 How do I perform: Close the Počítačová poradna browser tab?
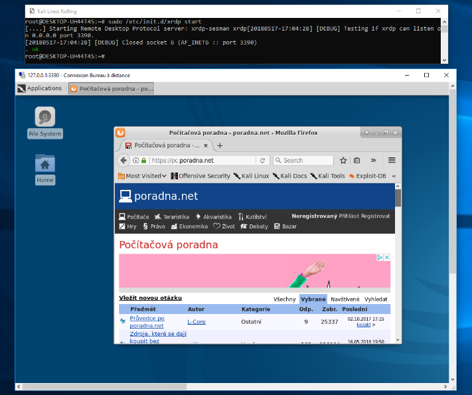pos(206,145)
